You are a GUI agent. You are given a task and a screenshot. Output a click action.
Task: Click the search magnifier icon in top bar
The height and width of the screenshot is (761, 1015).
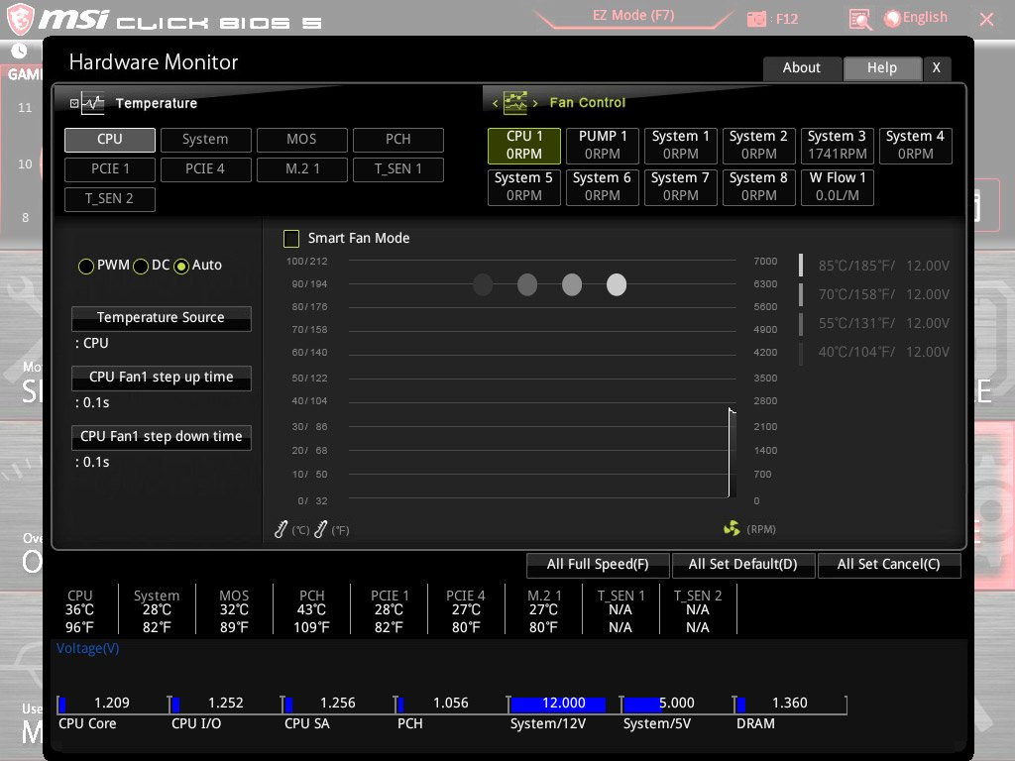click(x=860, y=19)
